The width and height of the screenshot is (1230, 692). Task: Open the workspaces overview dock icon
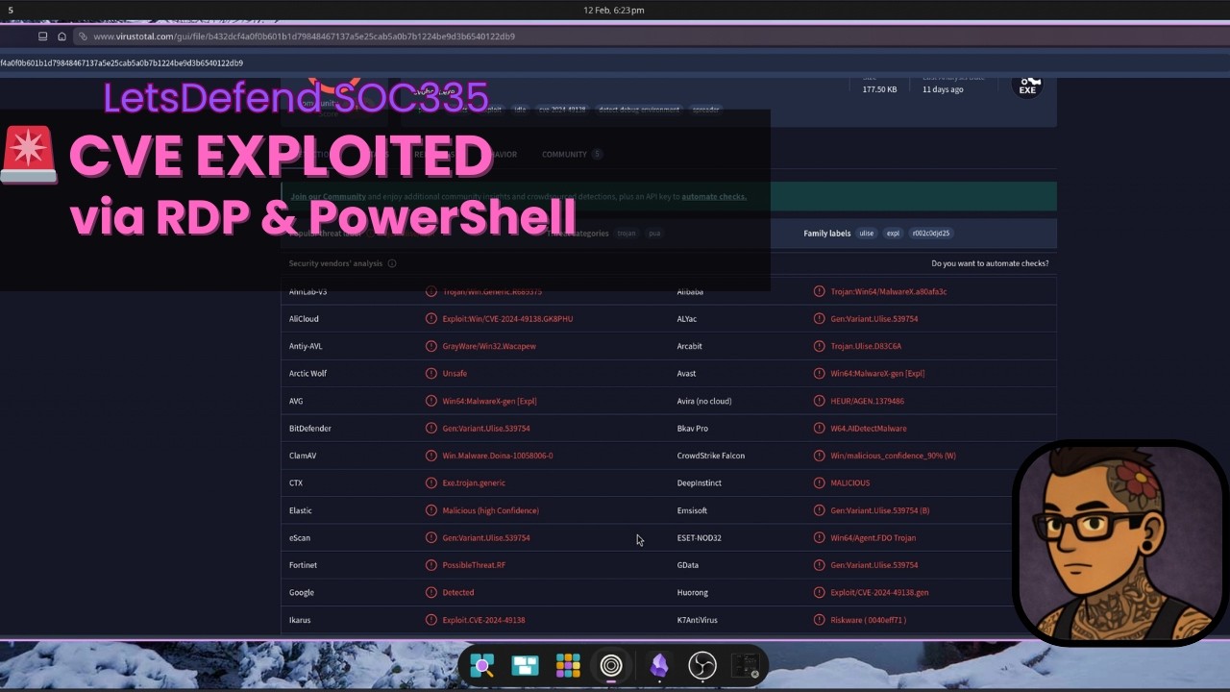click(x=525, y=665)
